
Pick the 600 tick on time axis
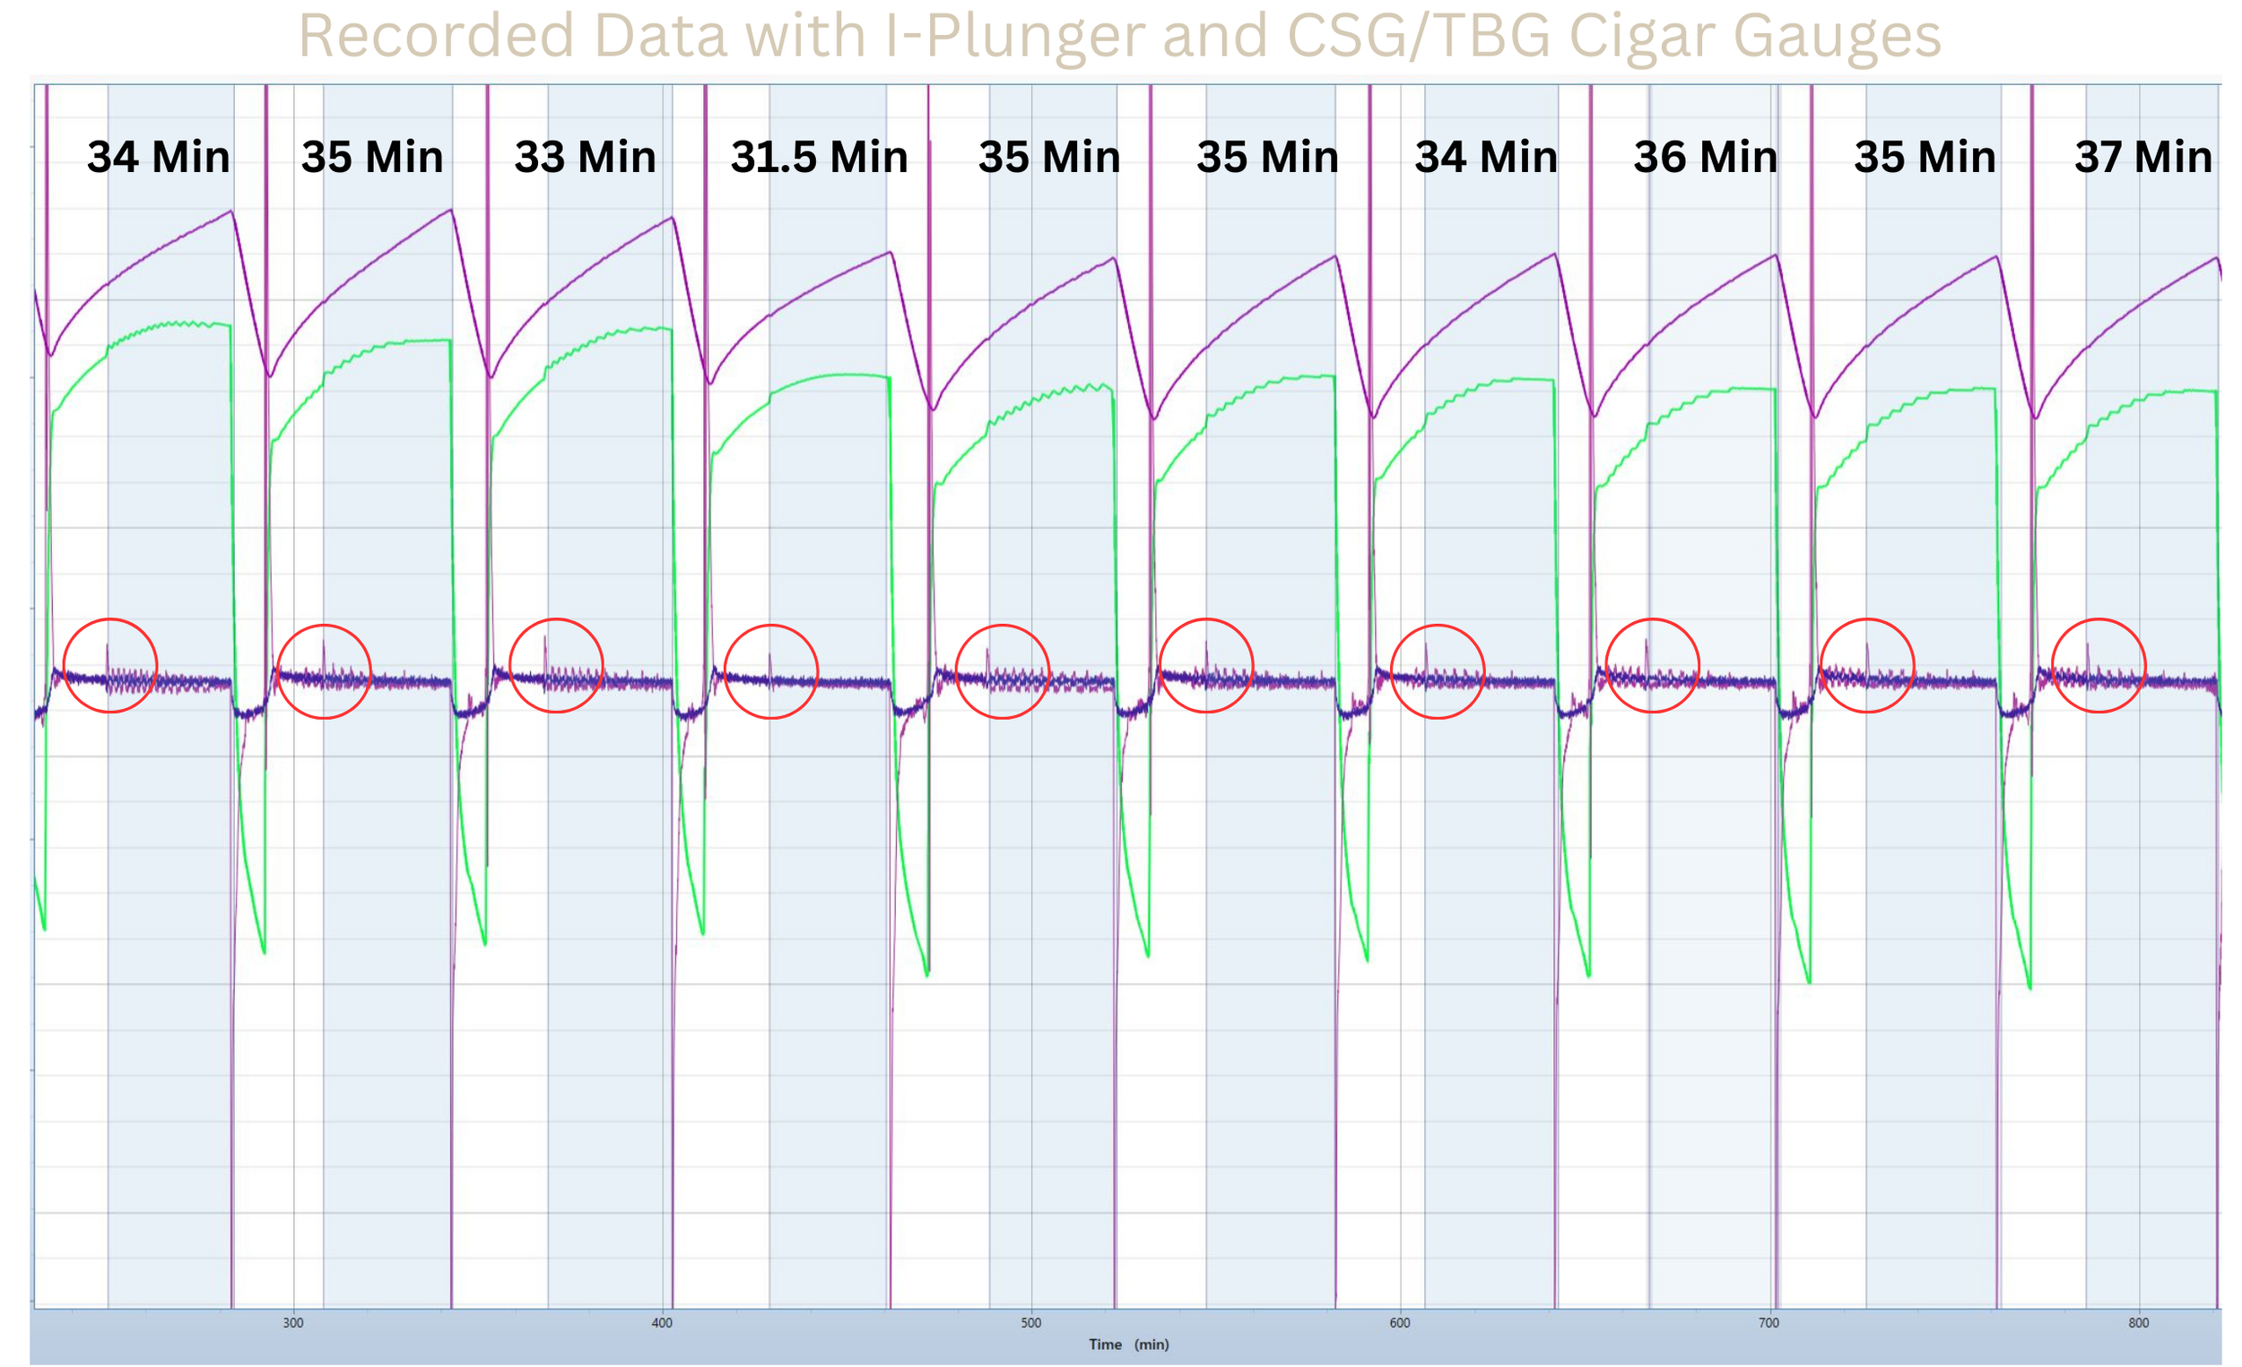tap(1399, 1322)
